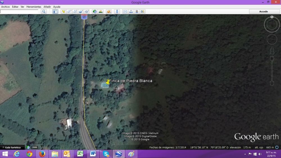This screenshot has height=158, width=281.
Task: Expand the Guía turística panel
Action: click(11, 147)
